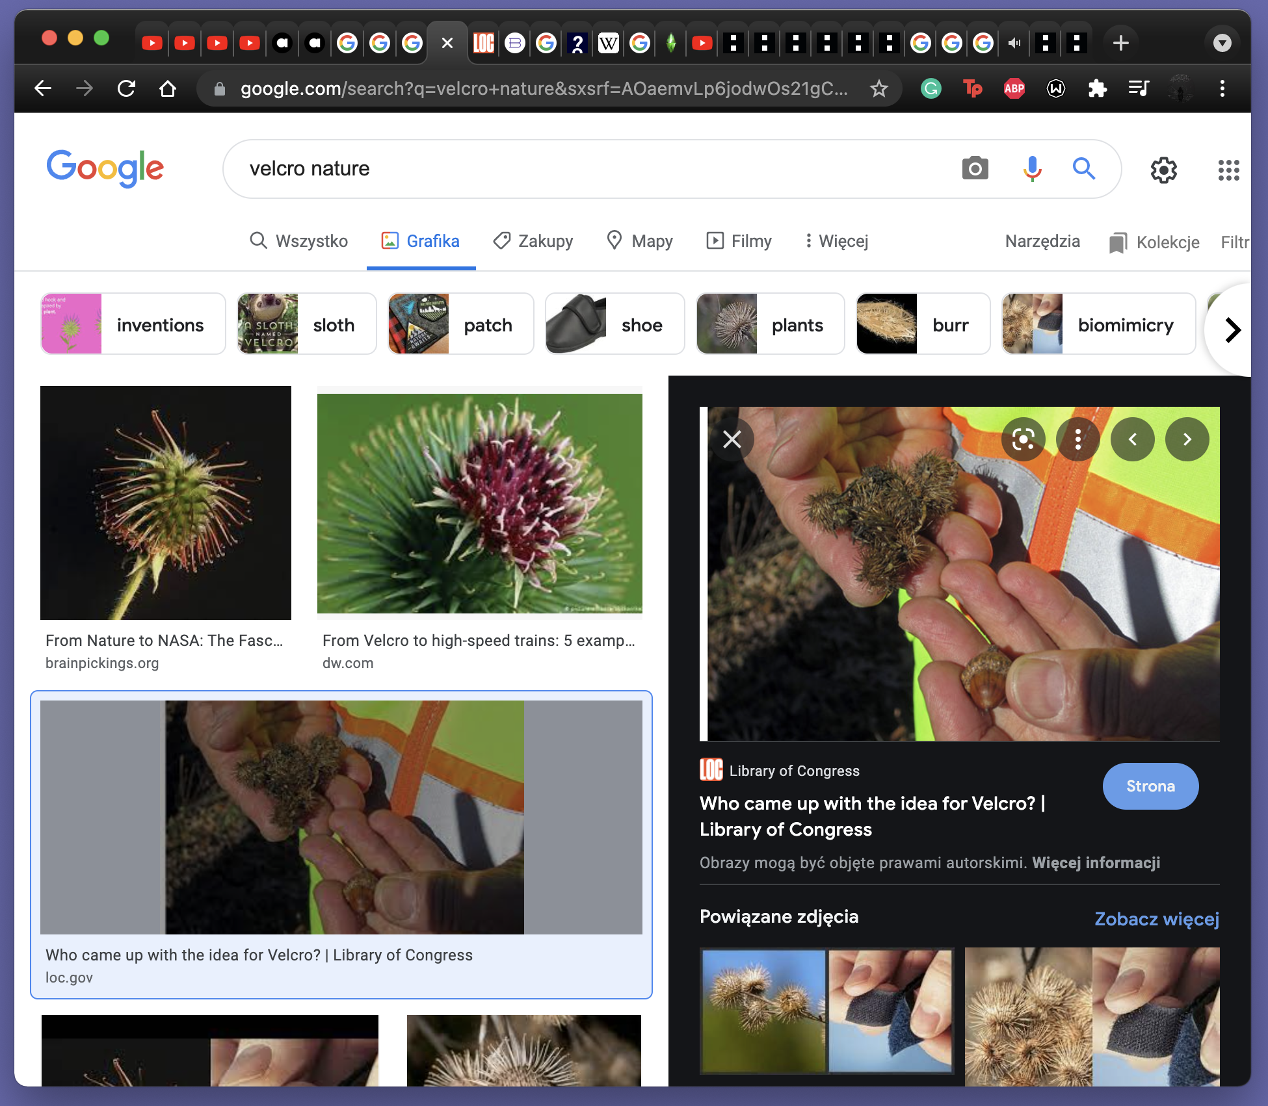The image size is (1268, 1106).
Task: Click the 'From Nature to NASA' result title
Action: [x=165, y=640]
